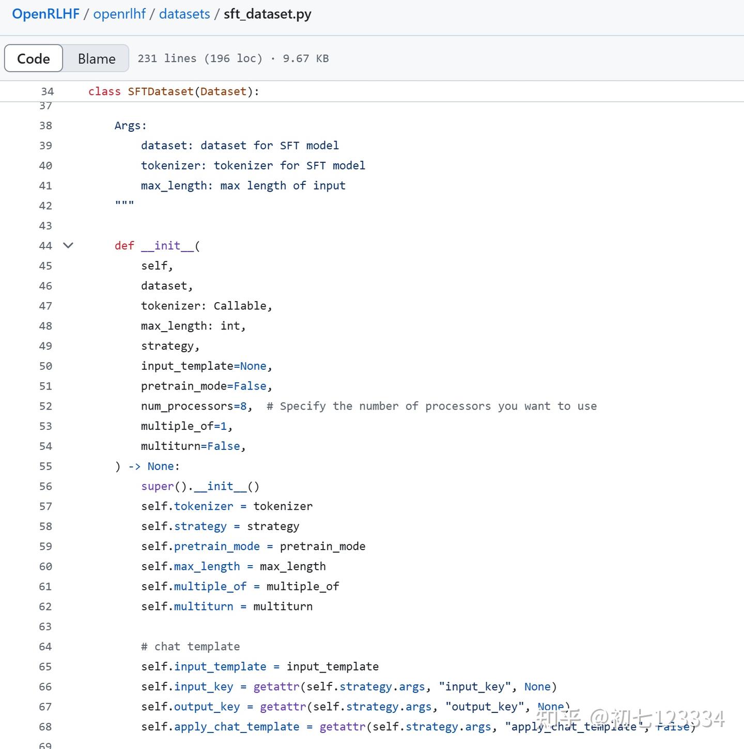
Task: Click the Dataset base class symbol
Action: [223, 91]
